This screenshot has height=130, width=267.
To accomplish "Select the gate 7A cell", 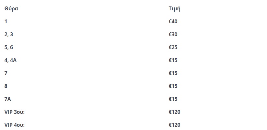I will tap(7, 99).
